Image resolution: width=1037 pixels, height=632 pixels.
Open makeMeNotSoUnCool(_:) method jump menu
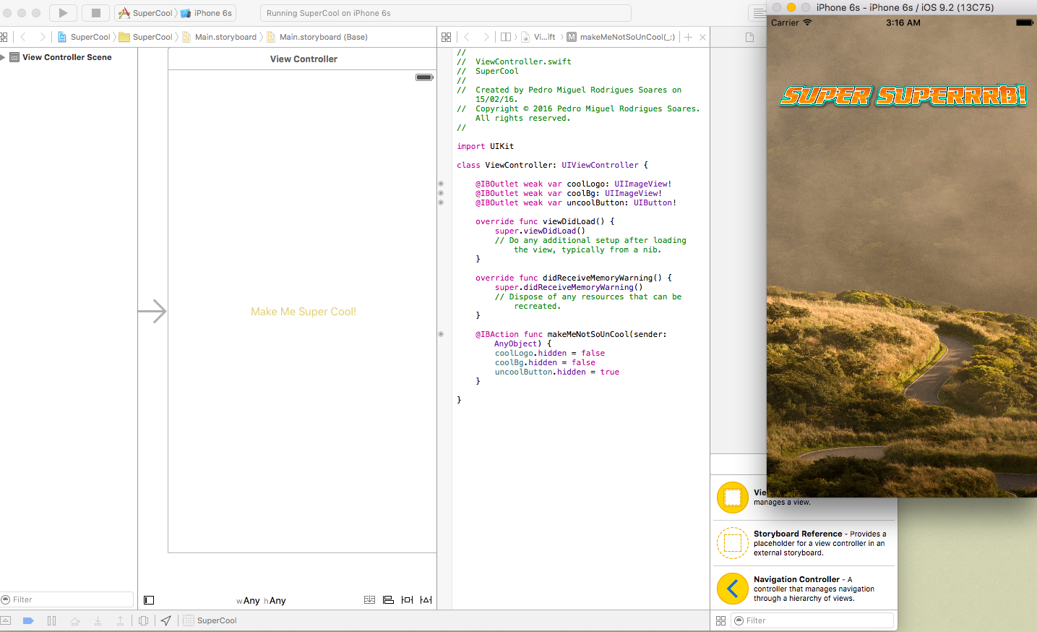point(621,37)
